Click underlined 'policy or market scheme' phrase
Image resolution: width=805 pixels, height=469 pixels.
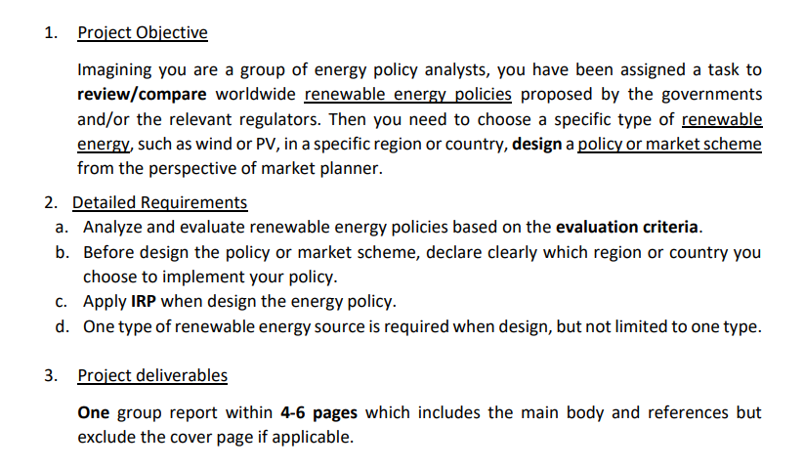click(x=669, y=144)
